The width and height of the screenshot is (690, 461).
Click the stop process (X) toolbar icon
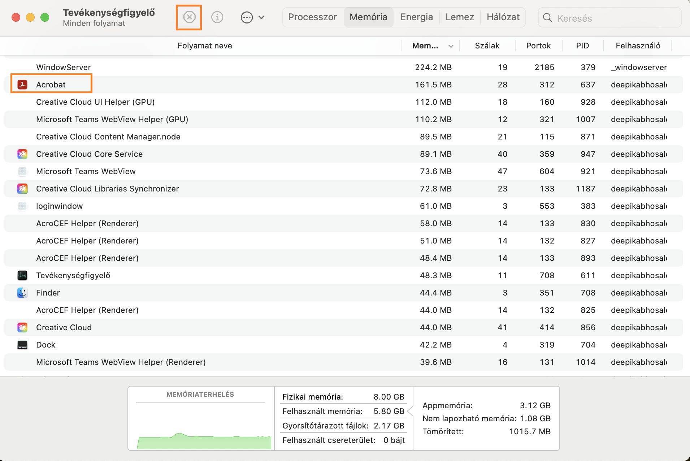pyautogui.click(x=189, y=17)
